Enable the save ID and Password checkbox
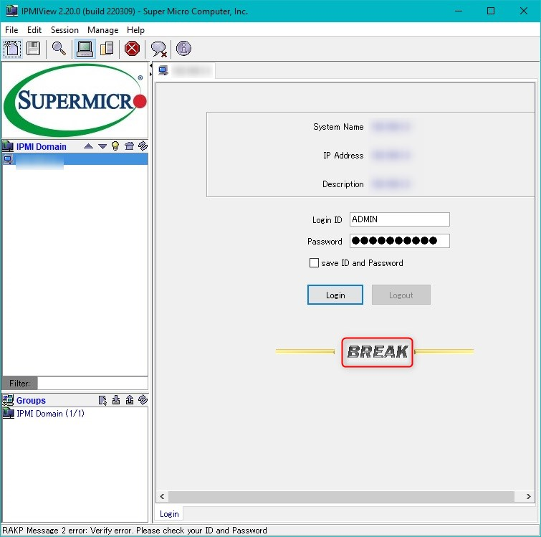 314,263
